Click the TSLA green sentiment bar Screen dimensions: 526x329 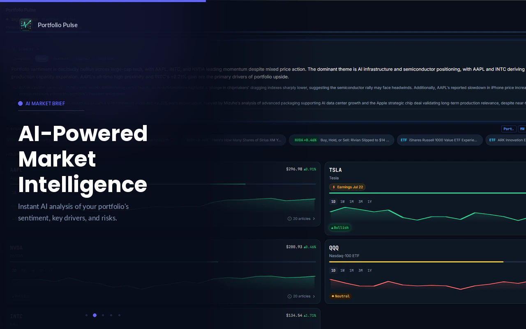[x=427, y=193]
